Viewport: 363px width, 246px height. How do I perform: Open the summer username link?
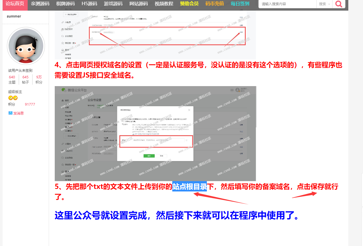[14, 16]
